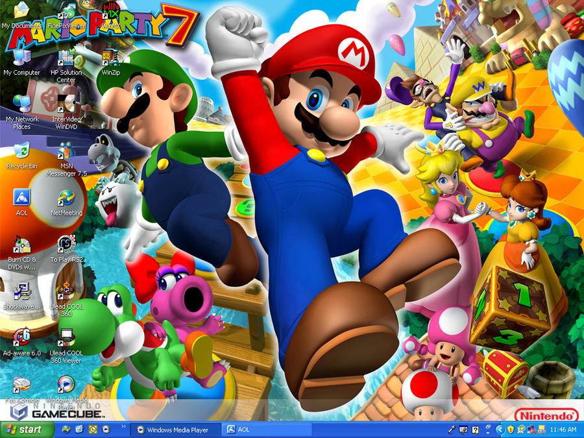Start Windows Media Player from Quick Launch

coord(104,429)
